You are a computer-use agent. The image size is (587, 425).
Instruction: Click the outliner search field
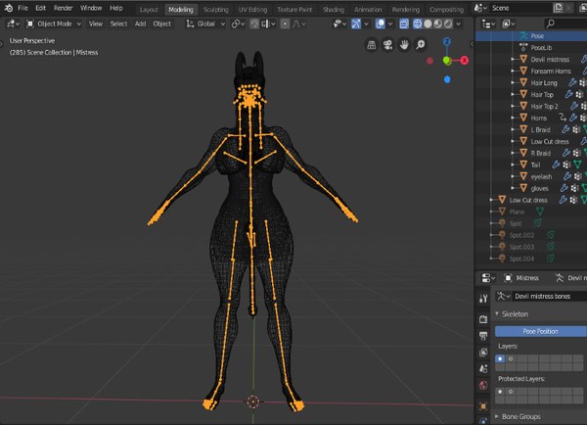click(x=564, y=24)
